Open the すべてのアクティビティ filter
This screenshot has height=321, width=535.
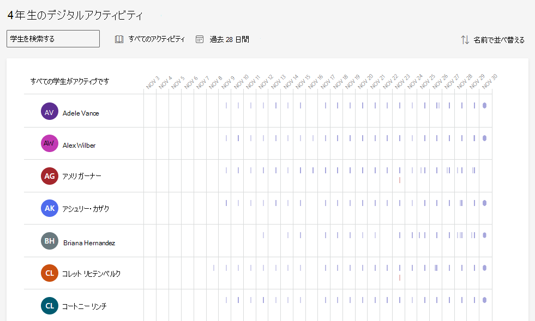click(157, 39)
